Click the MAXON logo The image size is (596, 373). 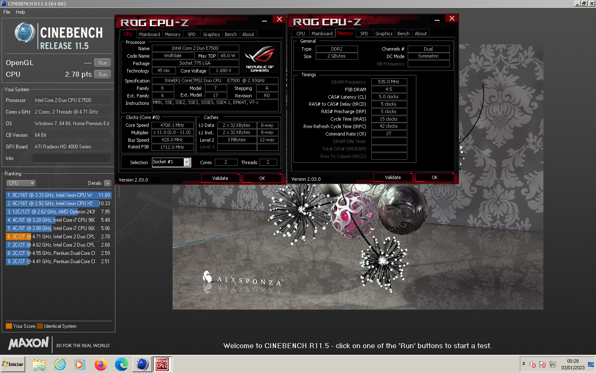(x=29, y=343)
